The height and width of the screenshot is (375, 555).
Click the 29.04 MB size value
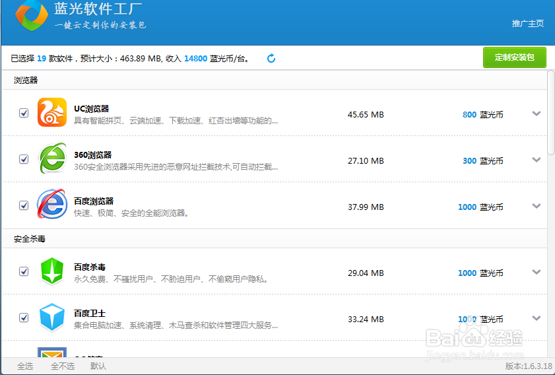pos(366,273)
